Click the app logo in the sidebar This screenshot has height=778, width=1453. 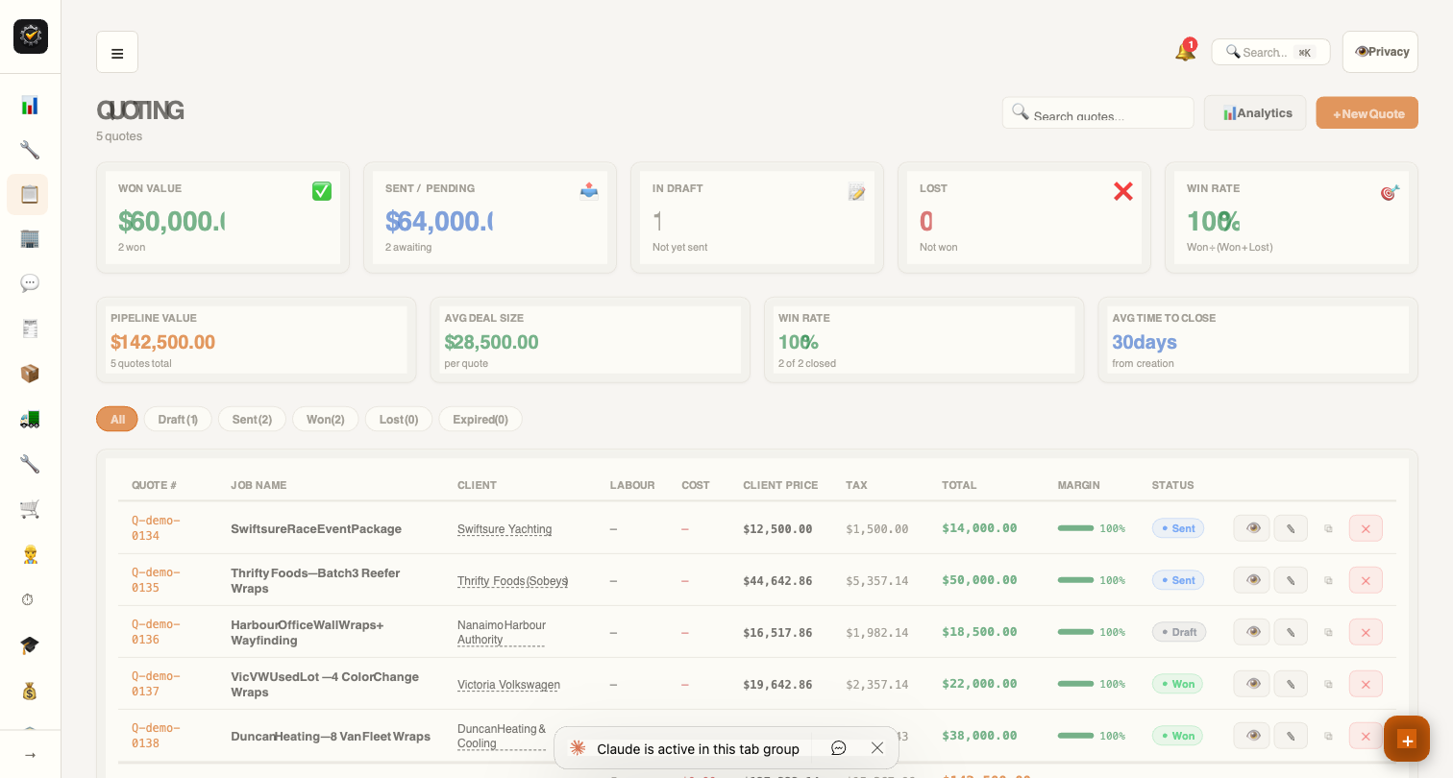tap(31, 36)
